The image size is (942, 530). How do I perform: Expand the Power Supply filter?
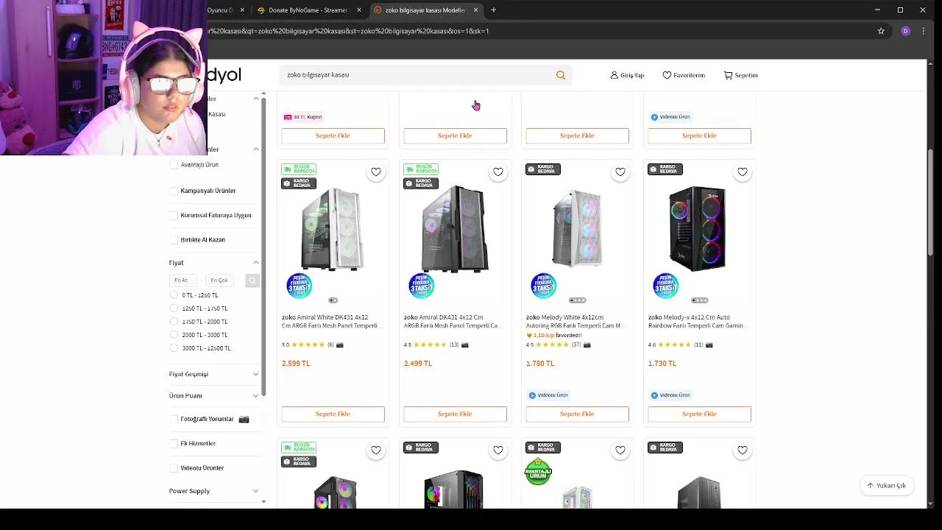click(x=255, y=491)
